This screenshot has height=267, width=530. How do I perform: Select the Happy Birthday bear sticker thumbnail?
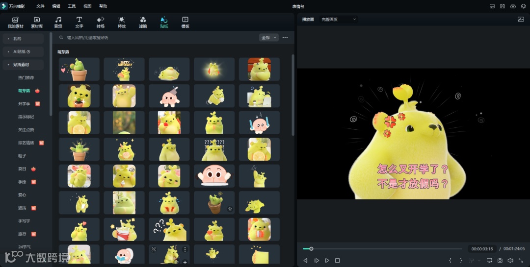[124, 69]
